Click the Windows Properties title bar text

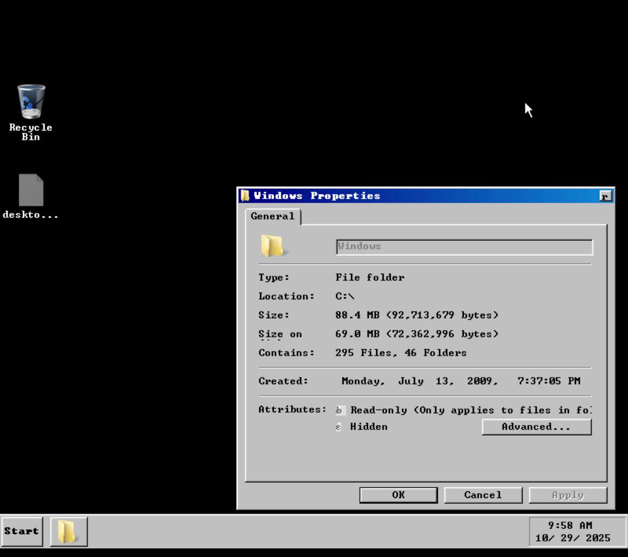[x=317, y=196]
